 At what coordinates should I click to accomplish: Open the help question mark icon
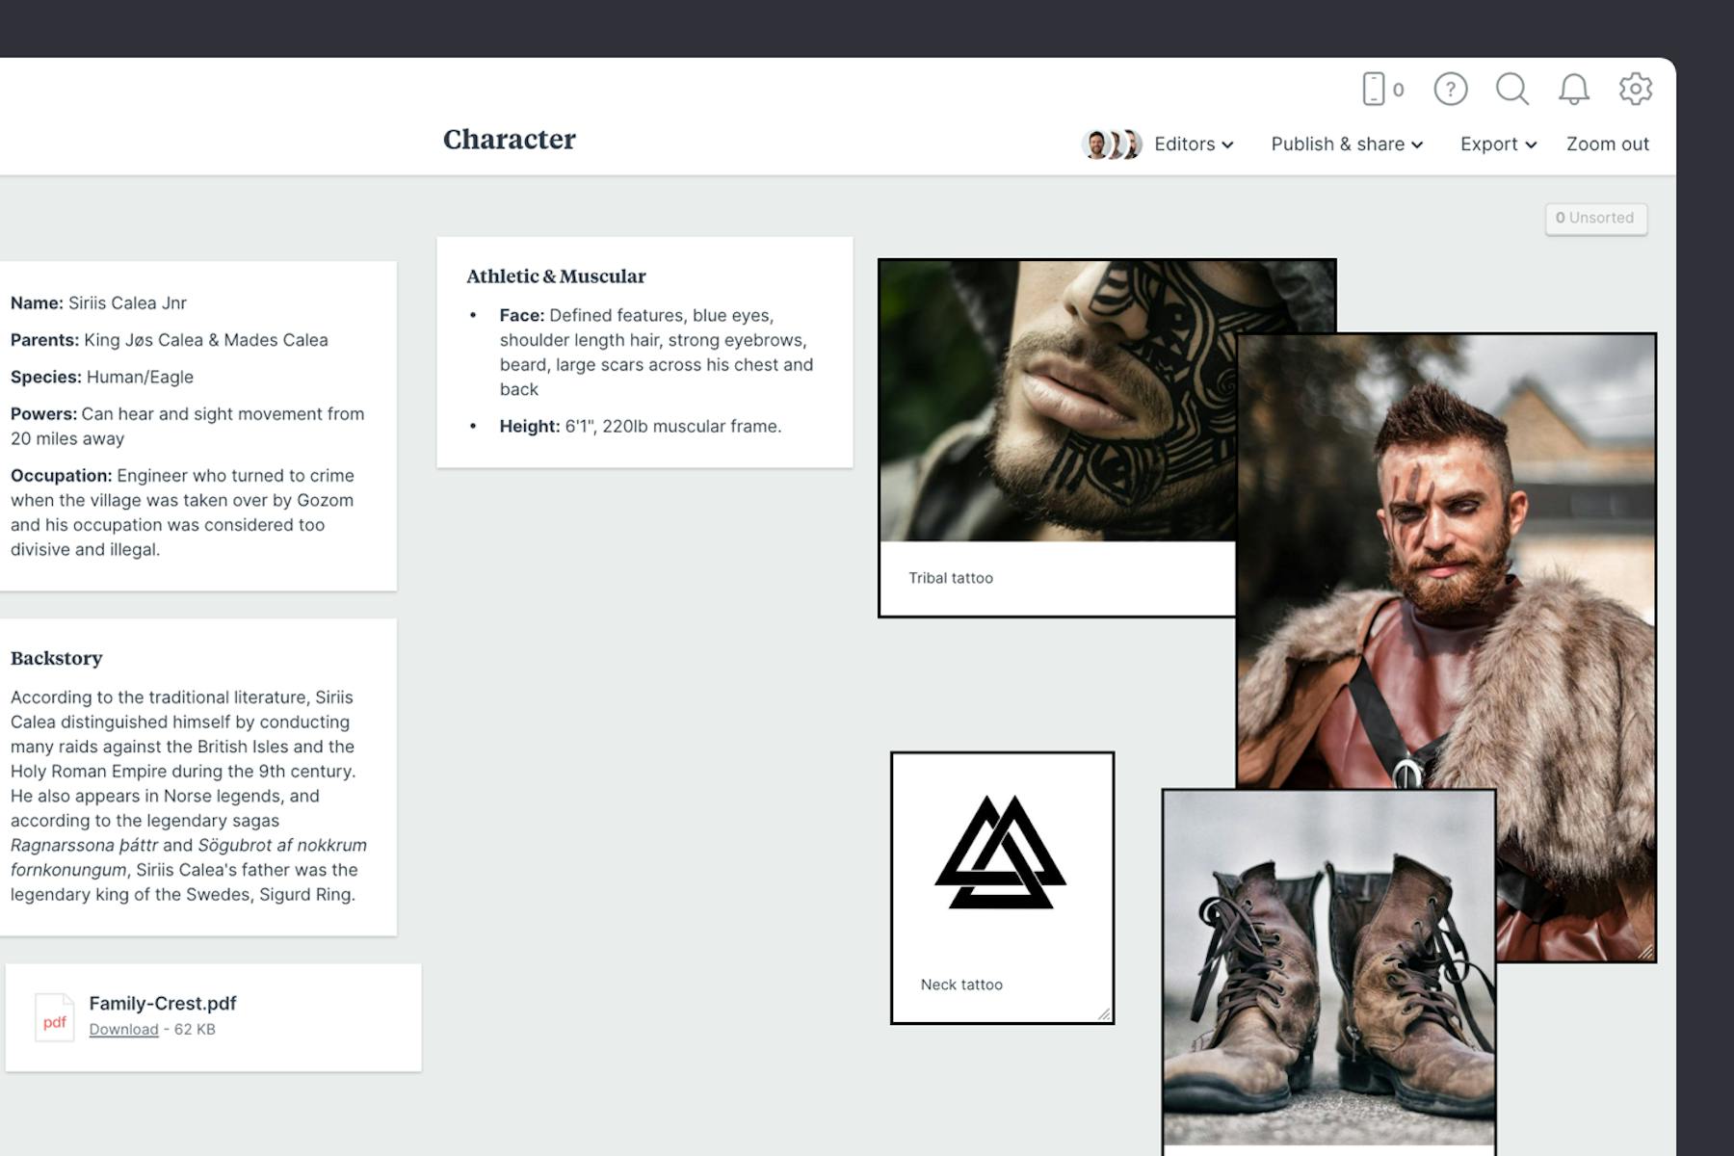[1450, 89]
